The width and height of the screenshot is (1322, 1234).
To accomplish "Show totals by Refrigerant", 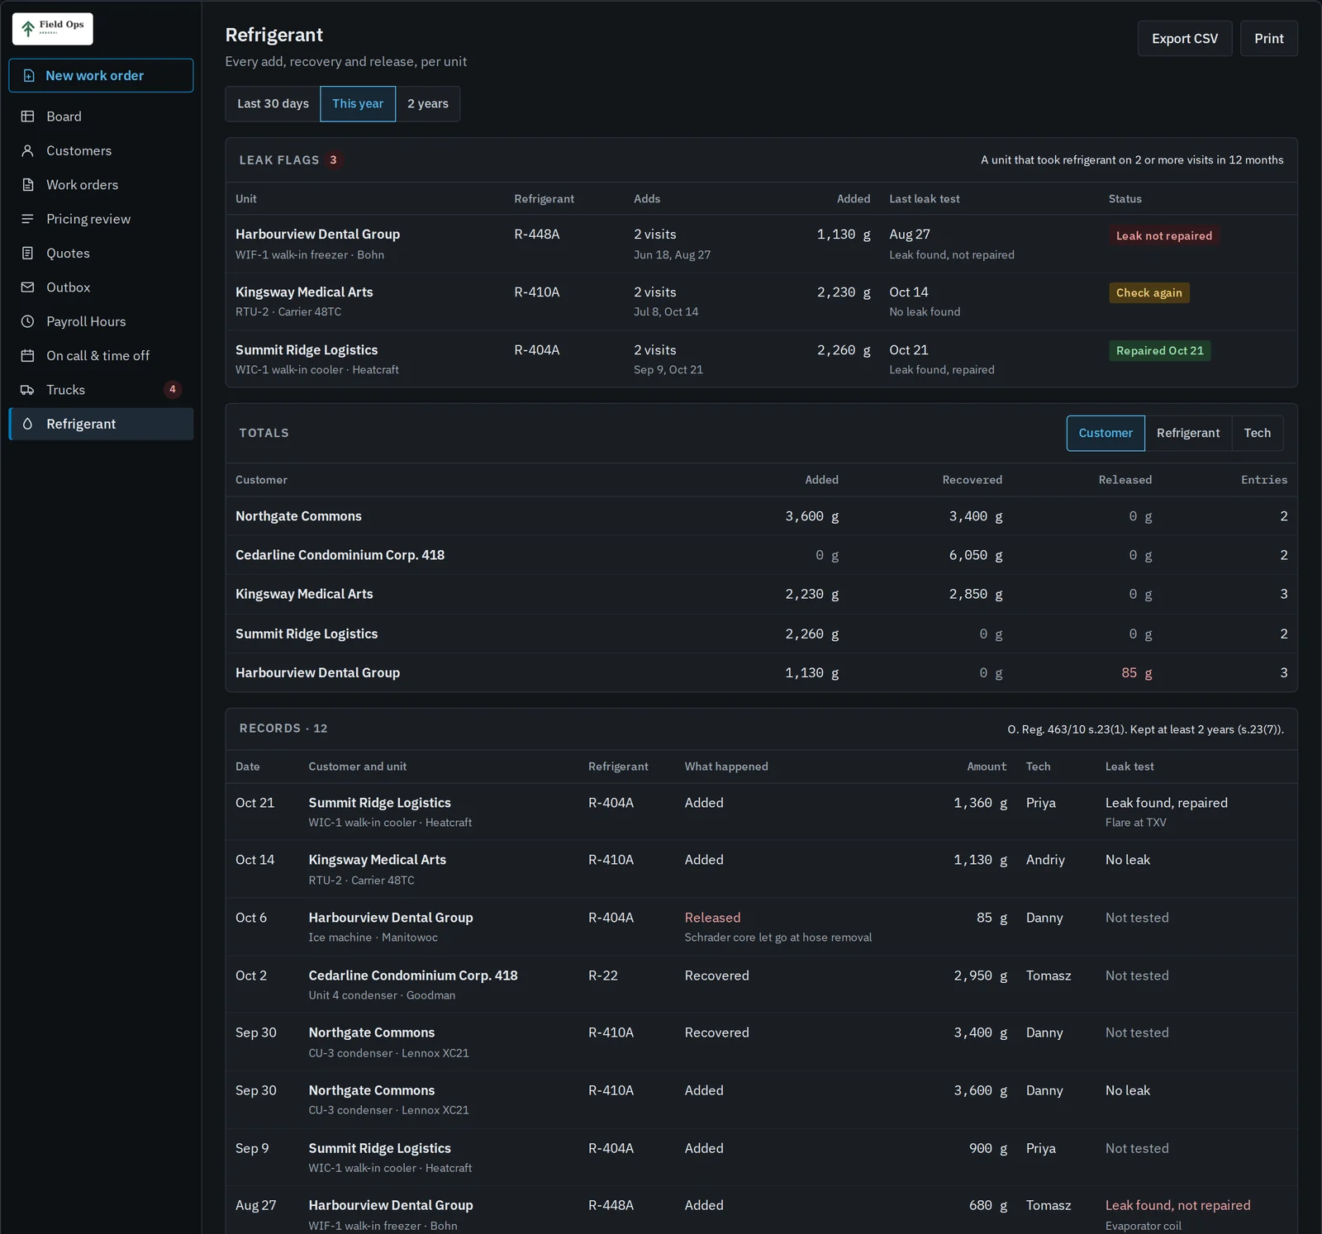I will click(1188, 434).
